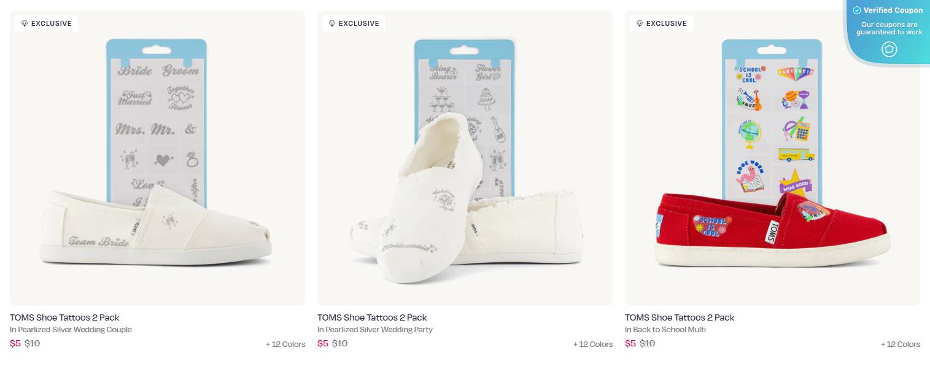Image resolution: width=930 pixels, height=366 pixels.
Task: Expand +12 Colors on Back to School card
Action: 901,345
